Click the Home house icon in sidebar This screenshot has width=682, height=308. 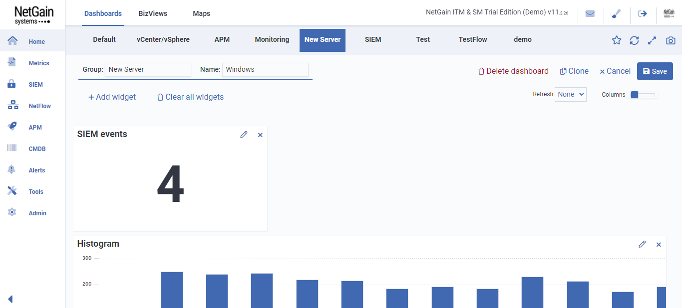[x=12, y=41]
